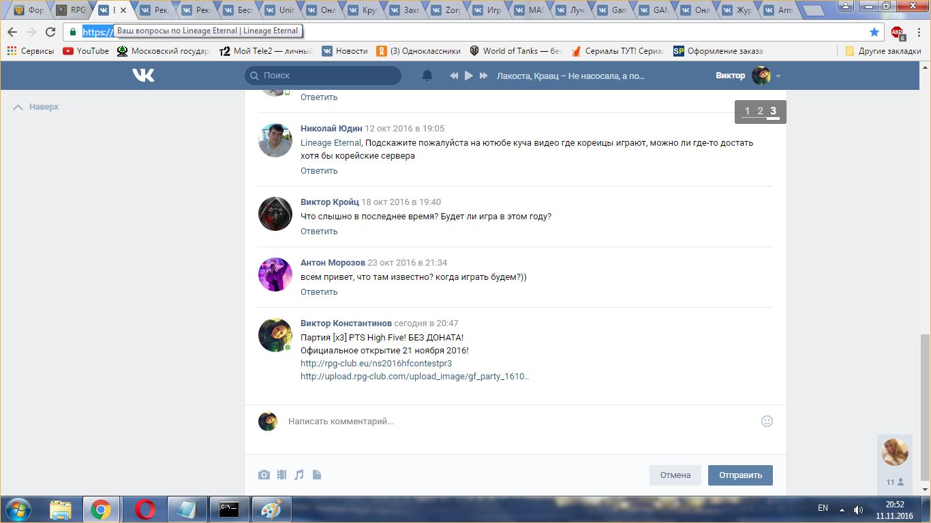The height and width of the screenshot is (523, 931).
Task: Open Виктор Кройц's avatar thumbnail
Action: tap(275, 214)
